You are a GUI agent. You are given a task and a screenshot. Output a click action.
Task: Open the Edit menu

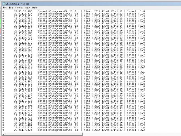[x=11, y=8]
